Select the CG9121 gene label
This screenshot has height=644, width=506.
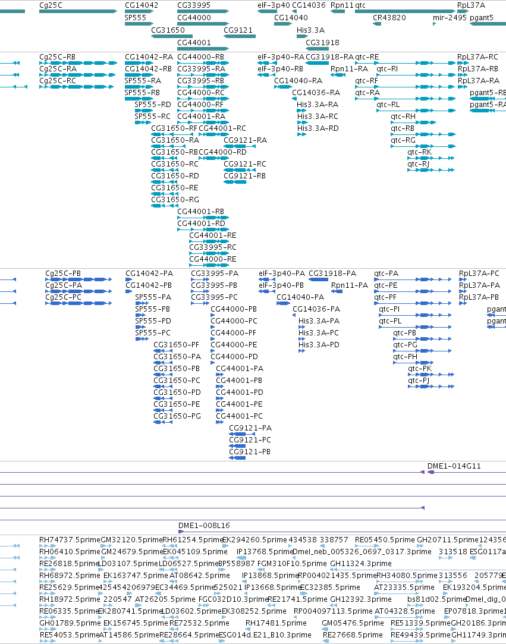tap(238, 30)
